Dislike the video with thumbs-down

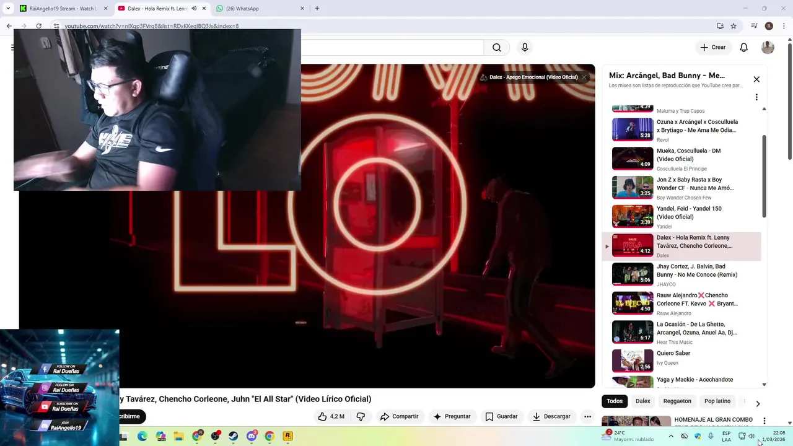(361, 416)
